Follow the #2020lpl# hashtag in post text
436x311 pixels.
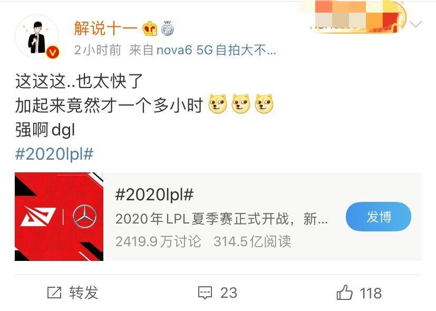pyautogui.click(x=54, y=154)
